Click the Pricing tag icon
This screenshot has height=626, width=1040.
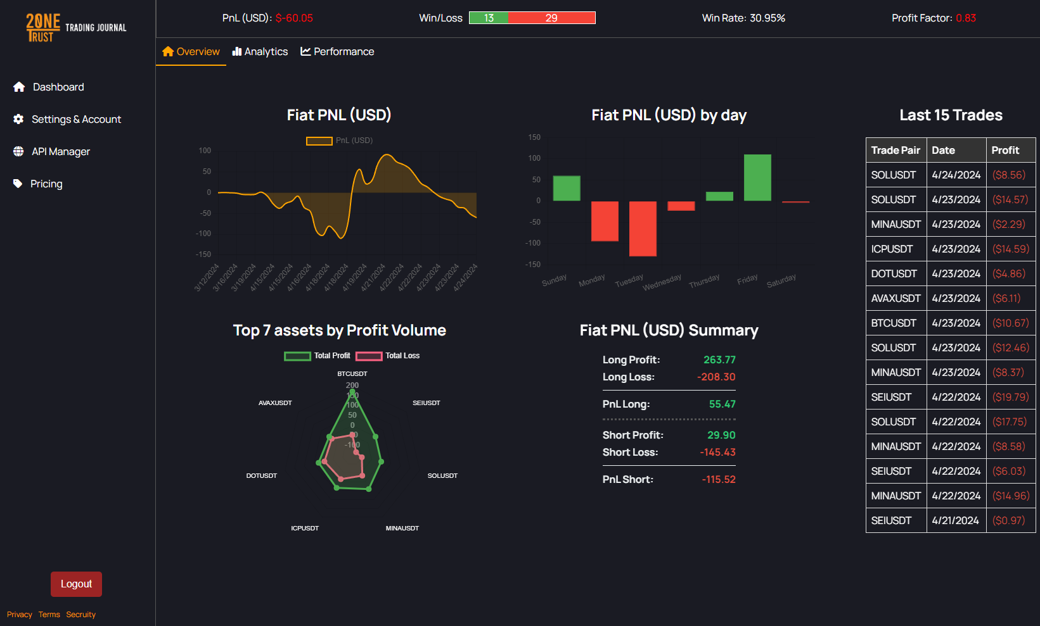[18, 184]
